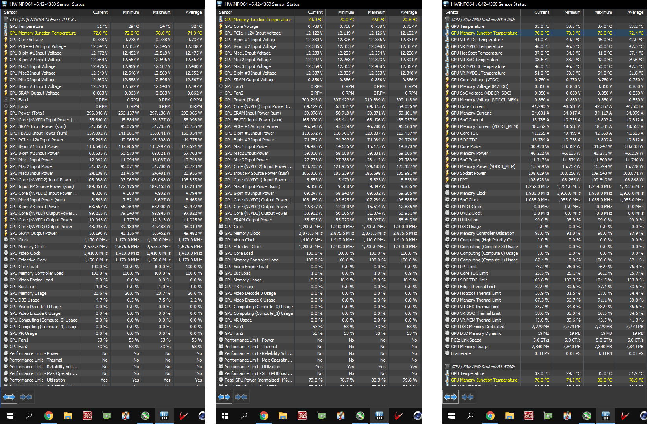Click icon beside GPU SRAM Output Power, middle window

click(x=221, y=220)
